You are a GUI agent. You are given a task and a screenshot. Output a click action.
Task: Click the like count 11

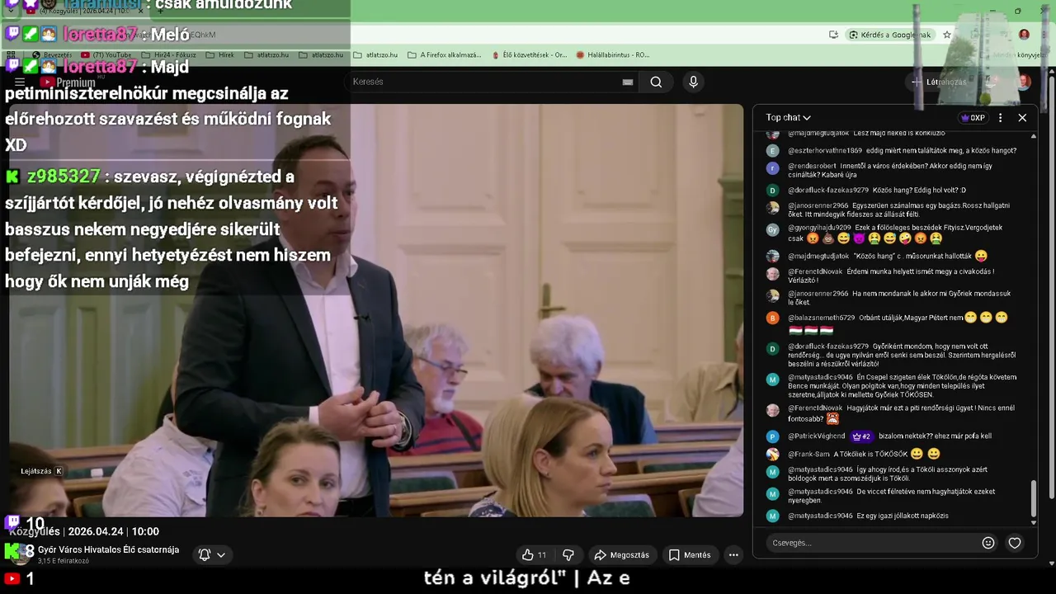pyautogui.click(x=542, y=555)
